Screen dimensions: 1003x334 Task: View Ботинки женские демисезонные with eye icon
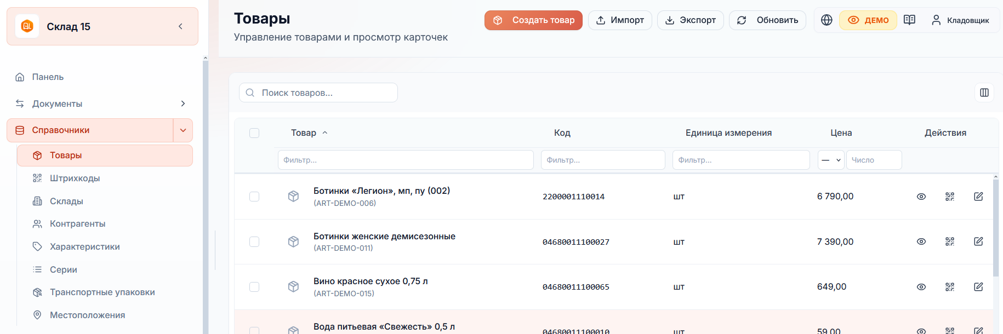click(921, 241)
